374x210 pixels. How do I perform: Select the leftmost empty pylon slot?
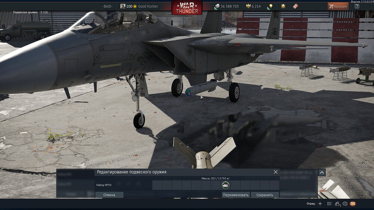(157, 185)
